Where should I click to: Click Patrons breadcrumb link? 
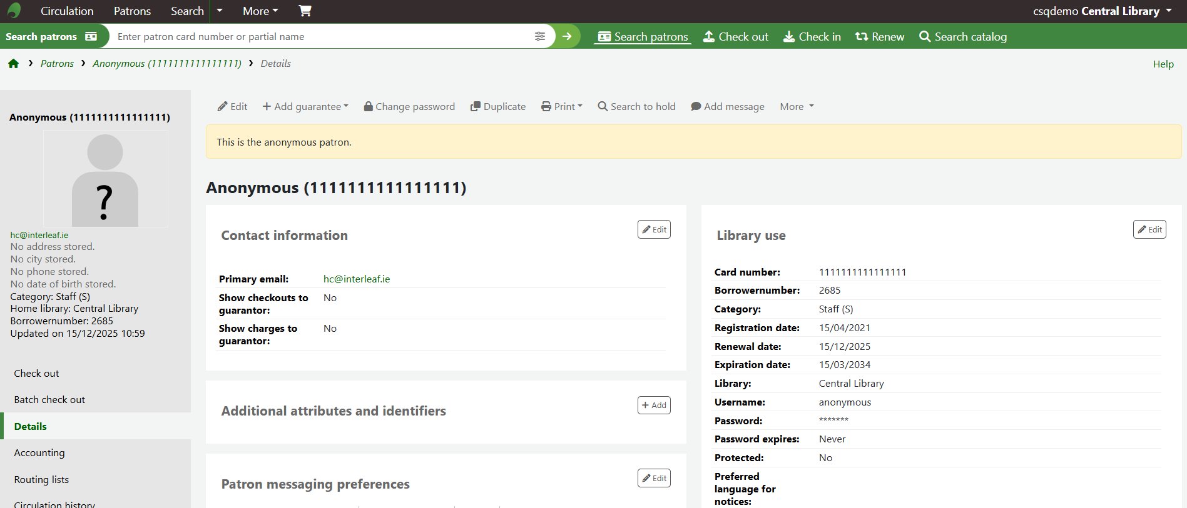pyautogui.click(x=57, y=63)
